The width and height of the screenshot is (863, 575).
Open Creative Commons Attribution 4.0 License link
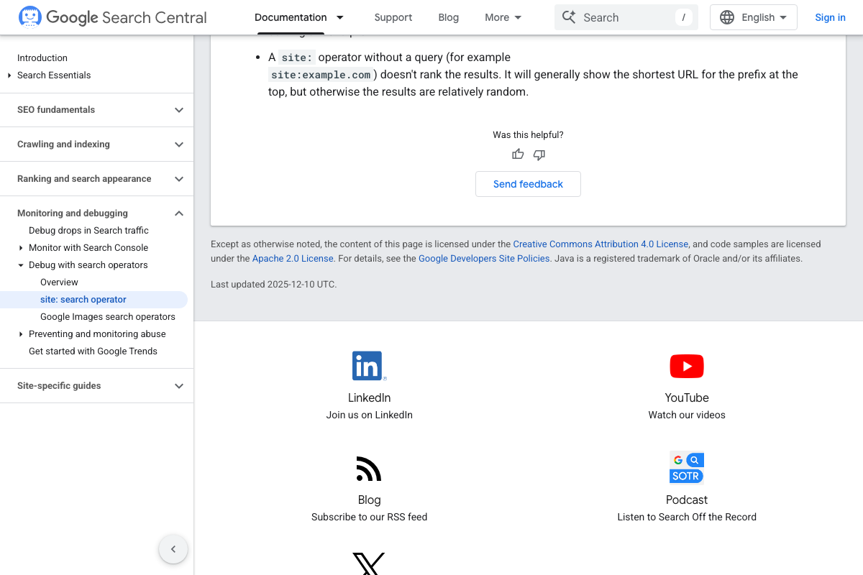[x=601, y=244]
